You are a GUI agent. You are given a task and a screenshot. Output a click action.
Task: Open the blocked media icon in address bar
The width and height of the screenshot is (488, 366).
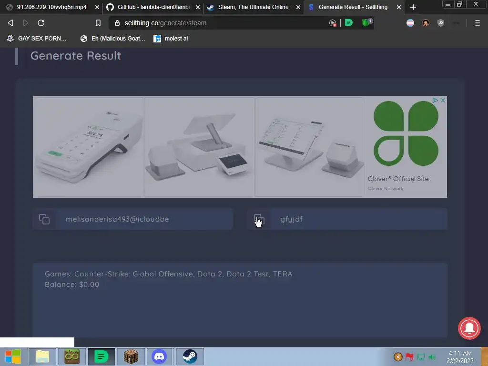(x=332, y=23)
